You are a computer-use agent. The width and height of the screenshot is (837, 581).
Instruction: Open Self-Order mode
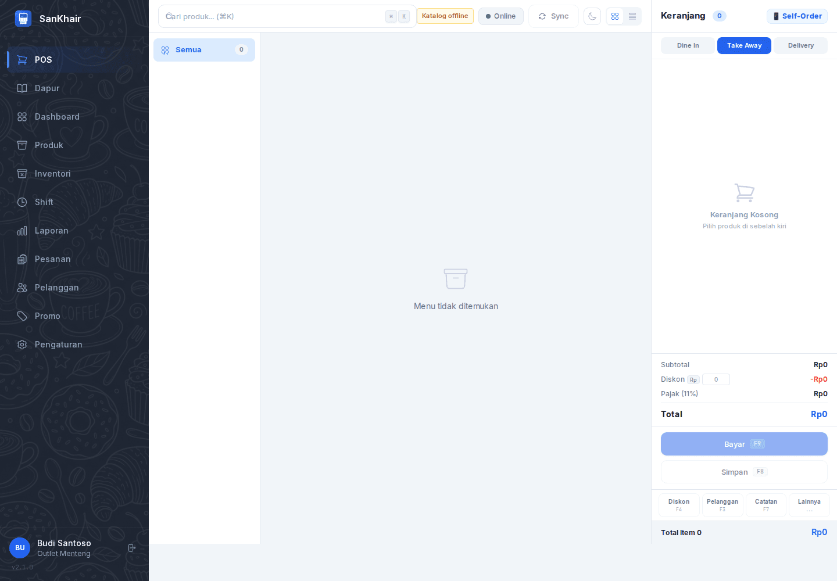point(797,16)
